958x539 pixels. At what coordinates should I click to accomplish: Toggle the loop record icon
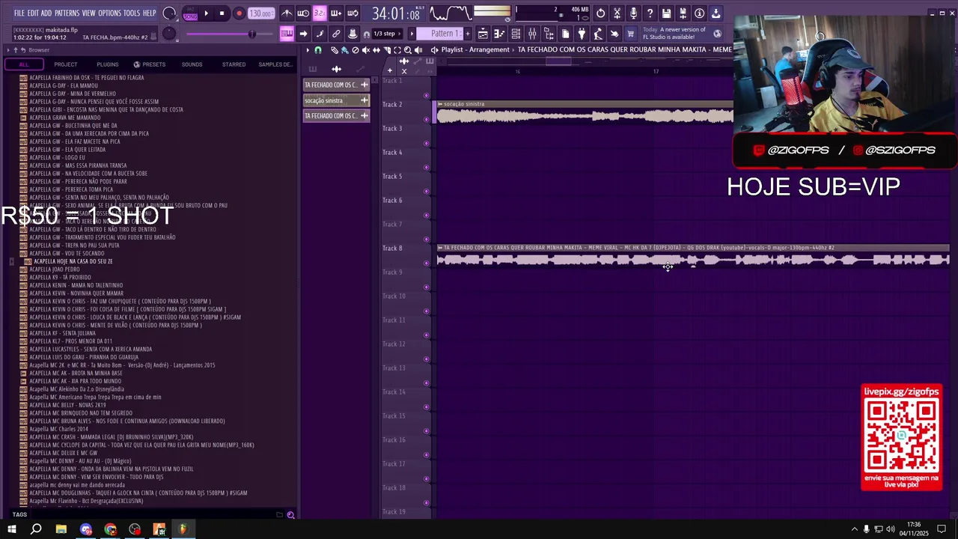point(352,13)
